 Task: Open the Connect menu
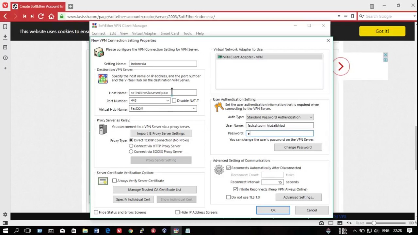tap(98, 33)
